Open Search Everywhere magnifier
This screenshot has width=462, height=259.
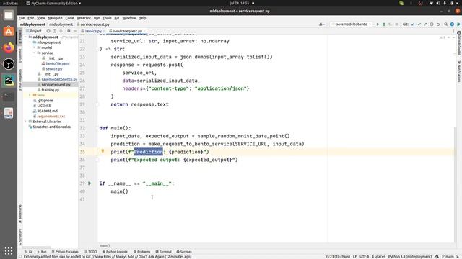click(x=446, y=24)
